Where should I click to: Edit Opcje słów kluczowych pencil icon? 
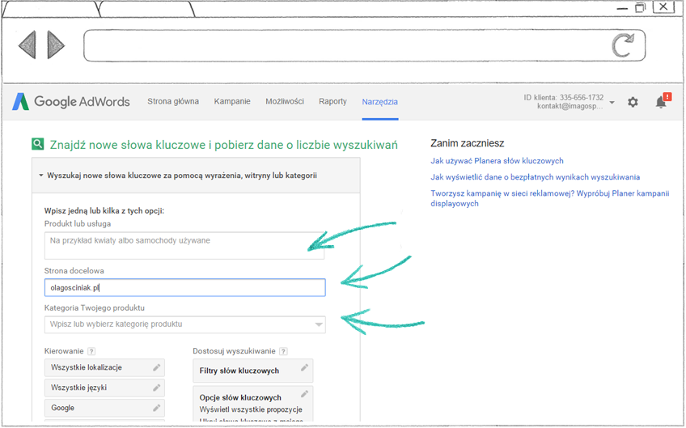(x=304, y=394)
